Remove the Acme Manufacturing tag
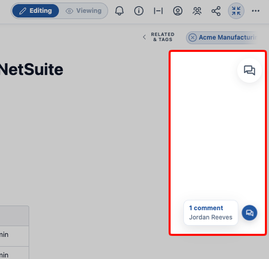The width and height of the screenshot is (269, 259). [193, 38]
